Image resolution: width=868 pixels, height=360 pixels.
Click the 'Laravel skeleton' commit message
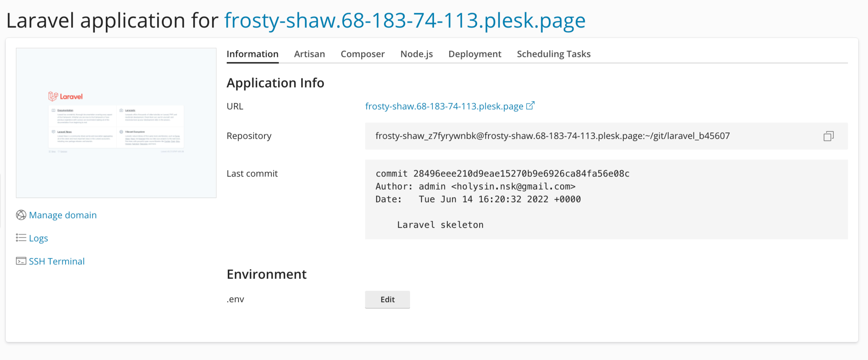440,225
